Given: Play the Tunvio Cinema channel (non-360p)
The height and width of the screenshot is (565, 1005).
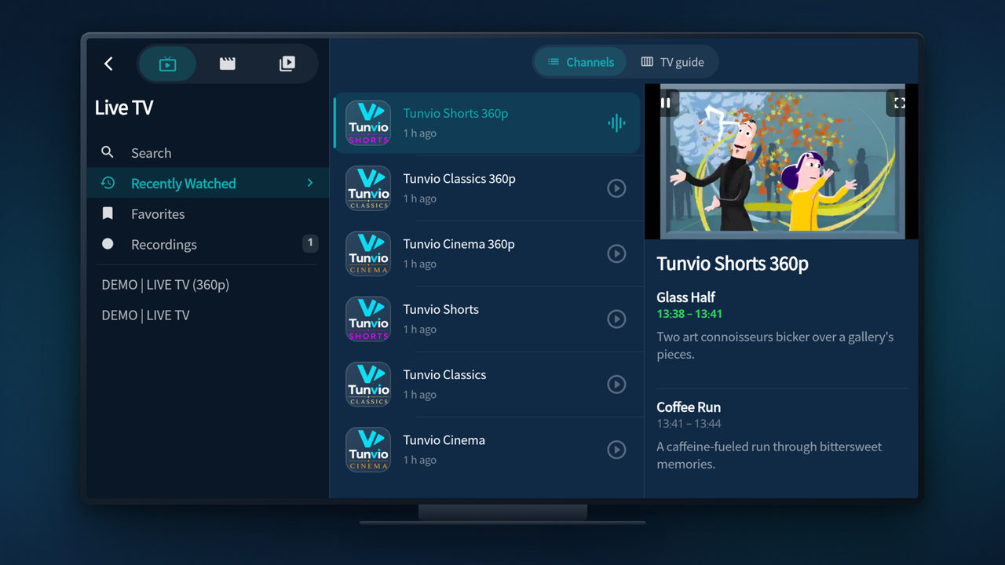Looking at the screenshot, I should tap(616, 450).
